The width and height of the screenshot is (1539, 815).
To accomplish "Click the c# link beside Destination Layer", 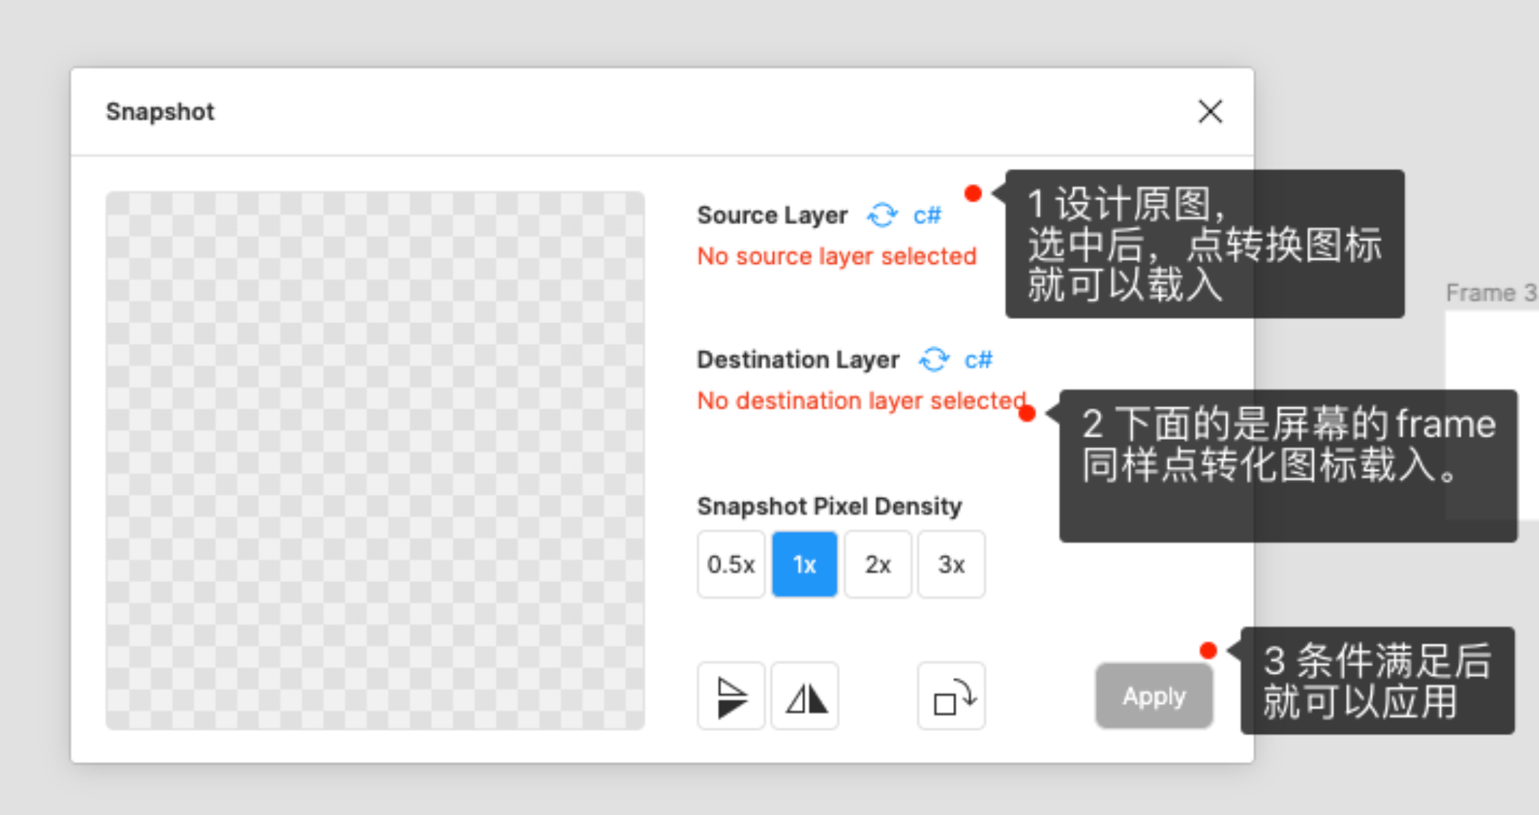I will [978, 360].
